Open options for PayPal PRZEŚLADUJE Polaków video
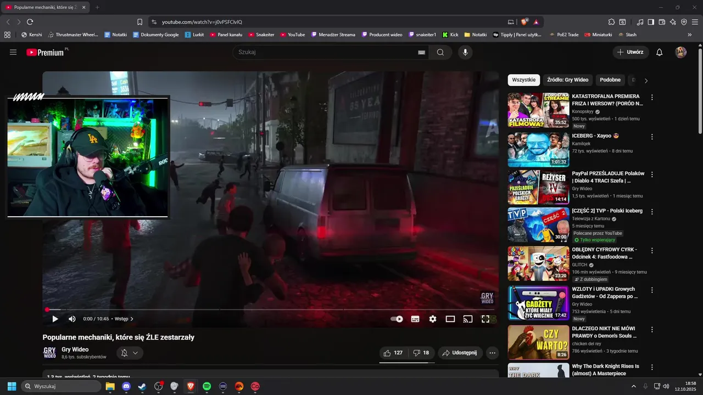Screen dimensions: 703x395 pos(652,174)
